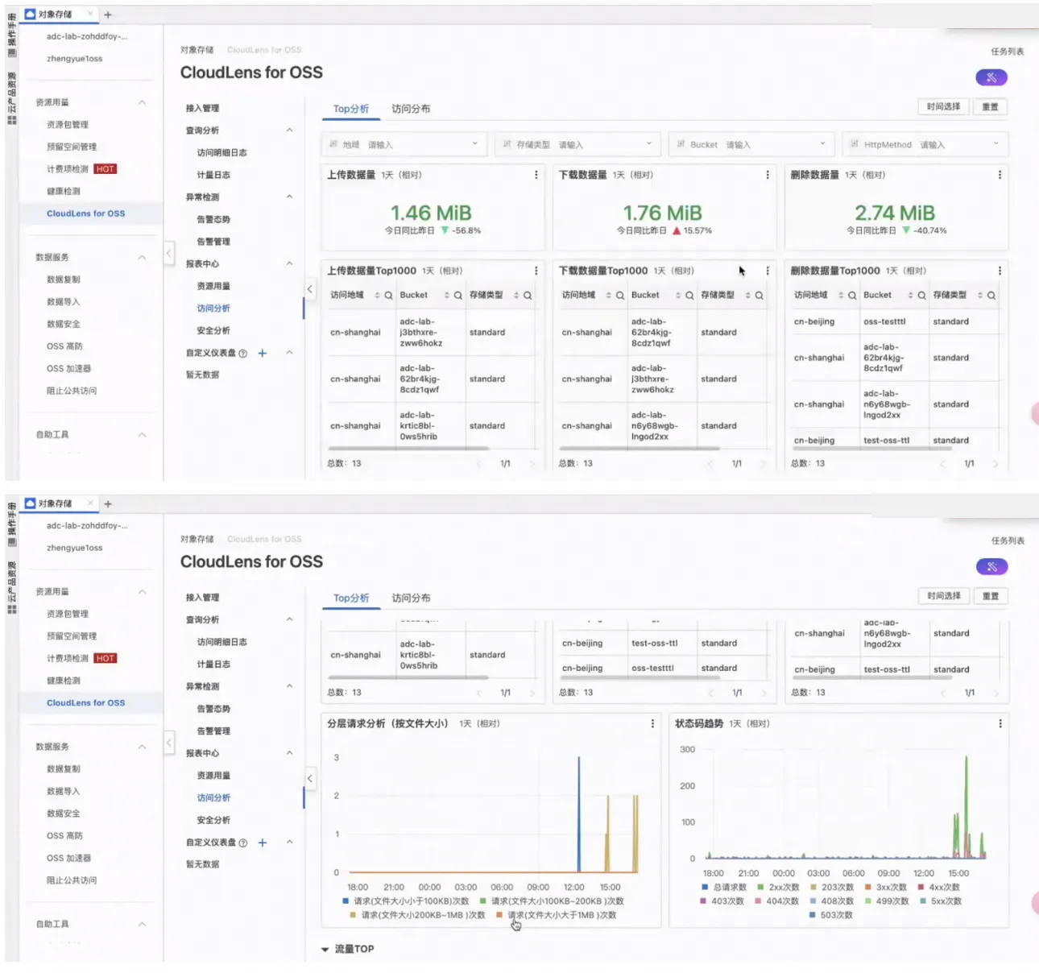
Task: Open 上传数据量Top1000 table's kebab menu
Action: 536,271
